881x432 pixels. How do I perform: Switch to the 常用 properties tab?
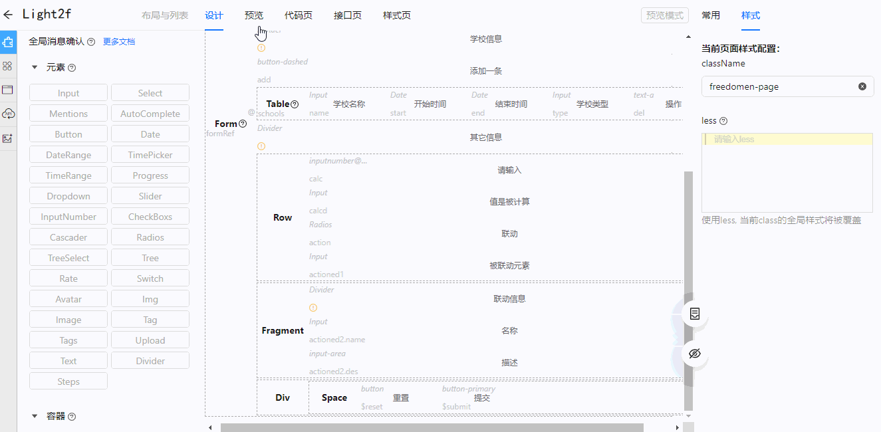pos(711,15)
